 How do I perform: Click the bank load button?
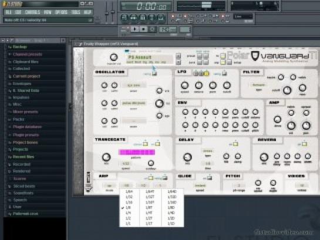tap(200, 62)
